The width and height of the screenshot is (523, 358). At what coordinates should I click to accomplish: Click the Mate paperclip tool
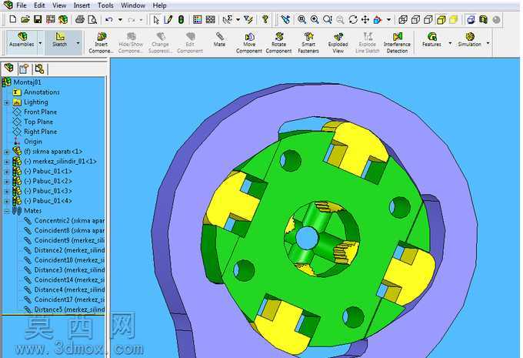click(x=219, y=39)
